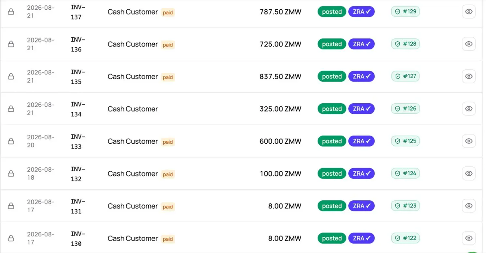This screenshot has height=253, width=486.
Task: Click the posted status on INV-134 row
Action: (x=332, y=109)
